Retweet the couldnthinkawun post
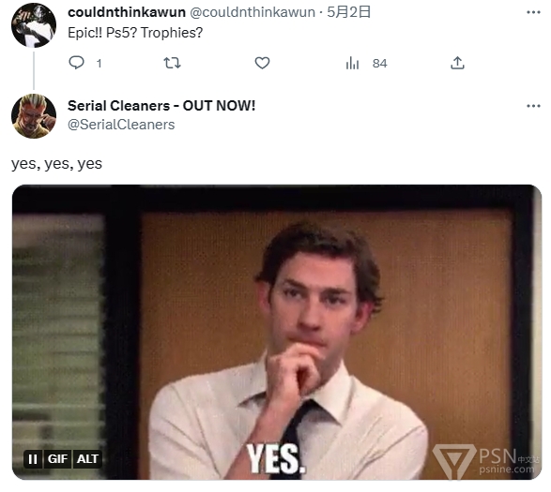Image resolution: width=551 pixels, height=492 pixels. (x=172, y=63)
